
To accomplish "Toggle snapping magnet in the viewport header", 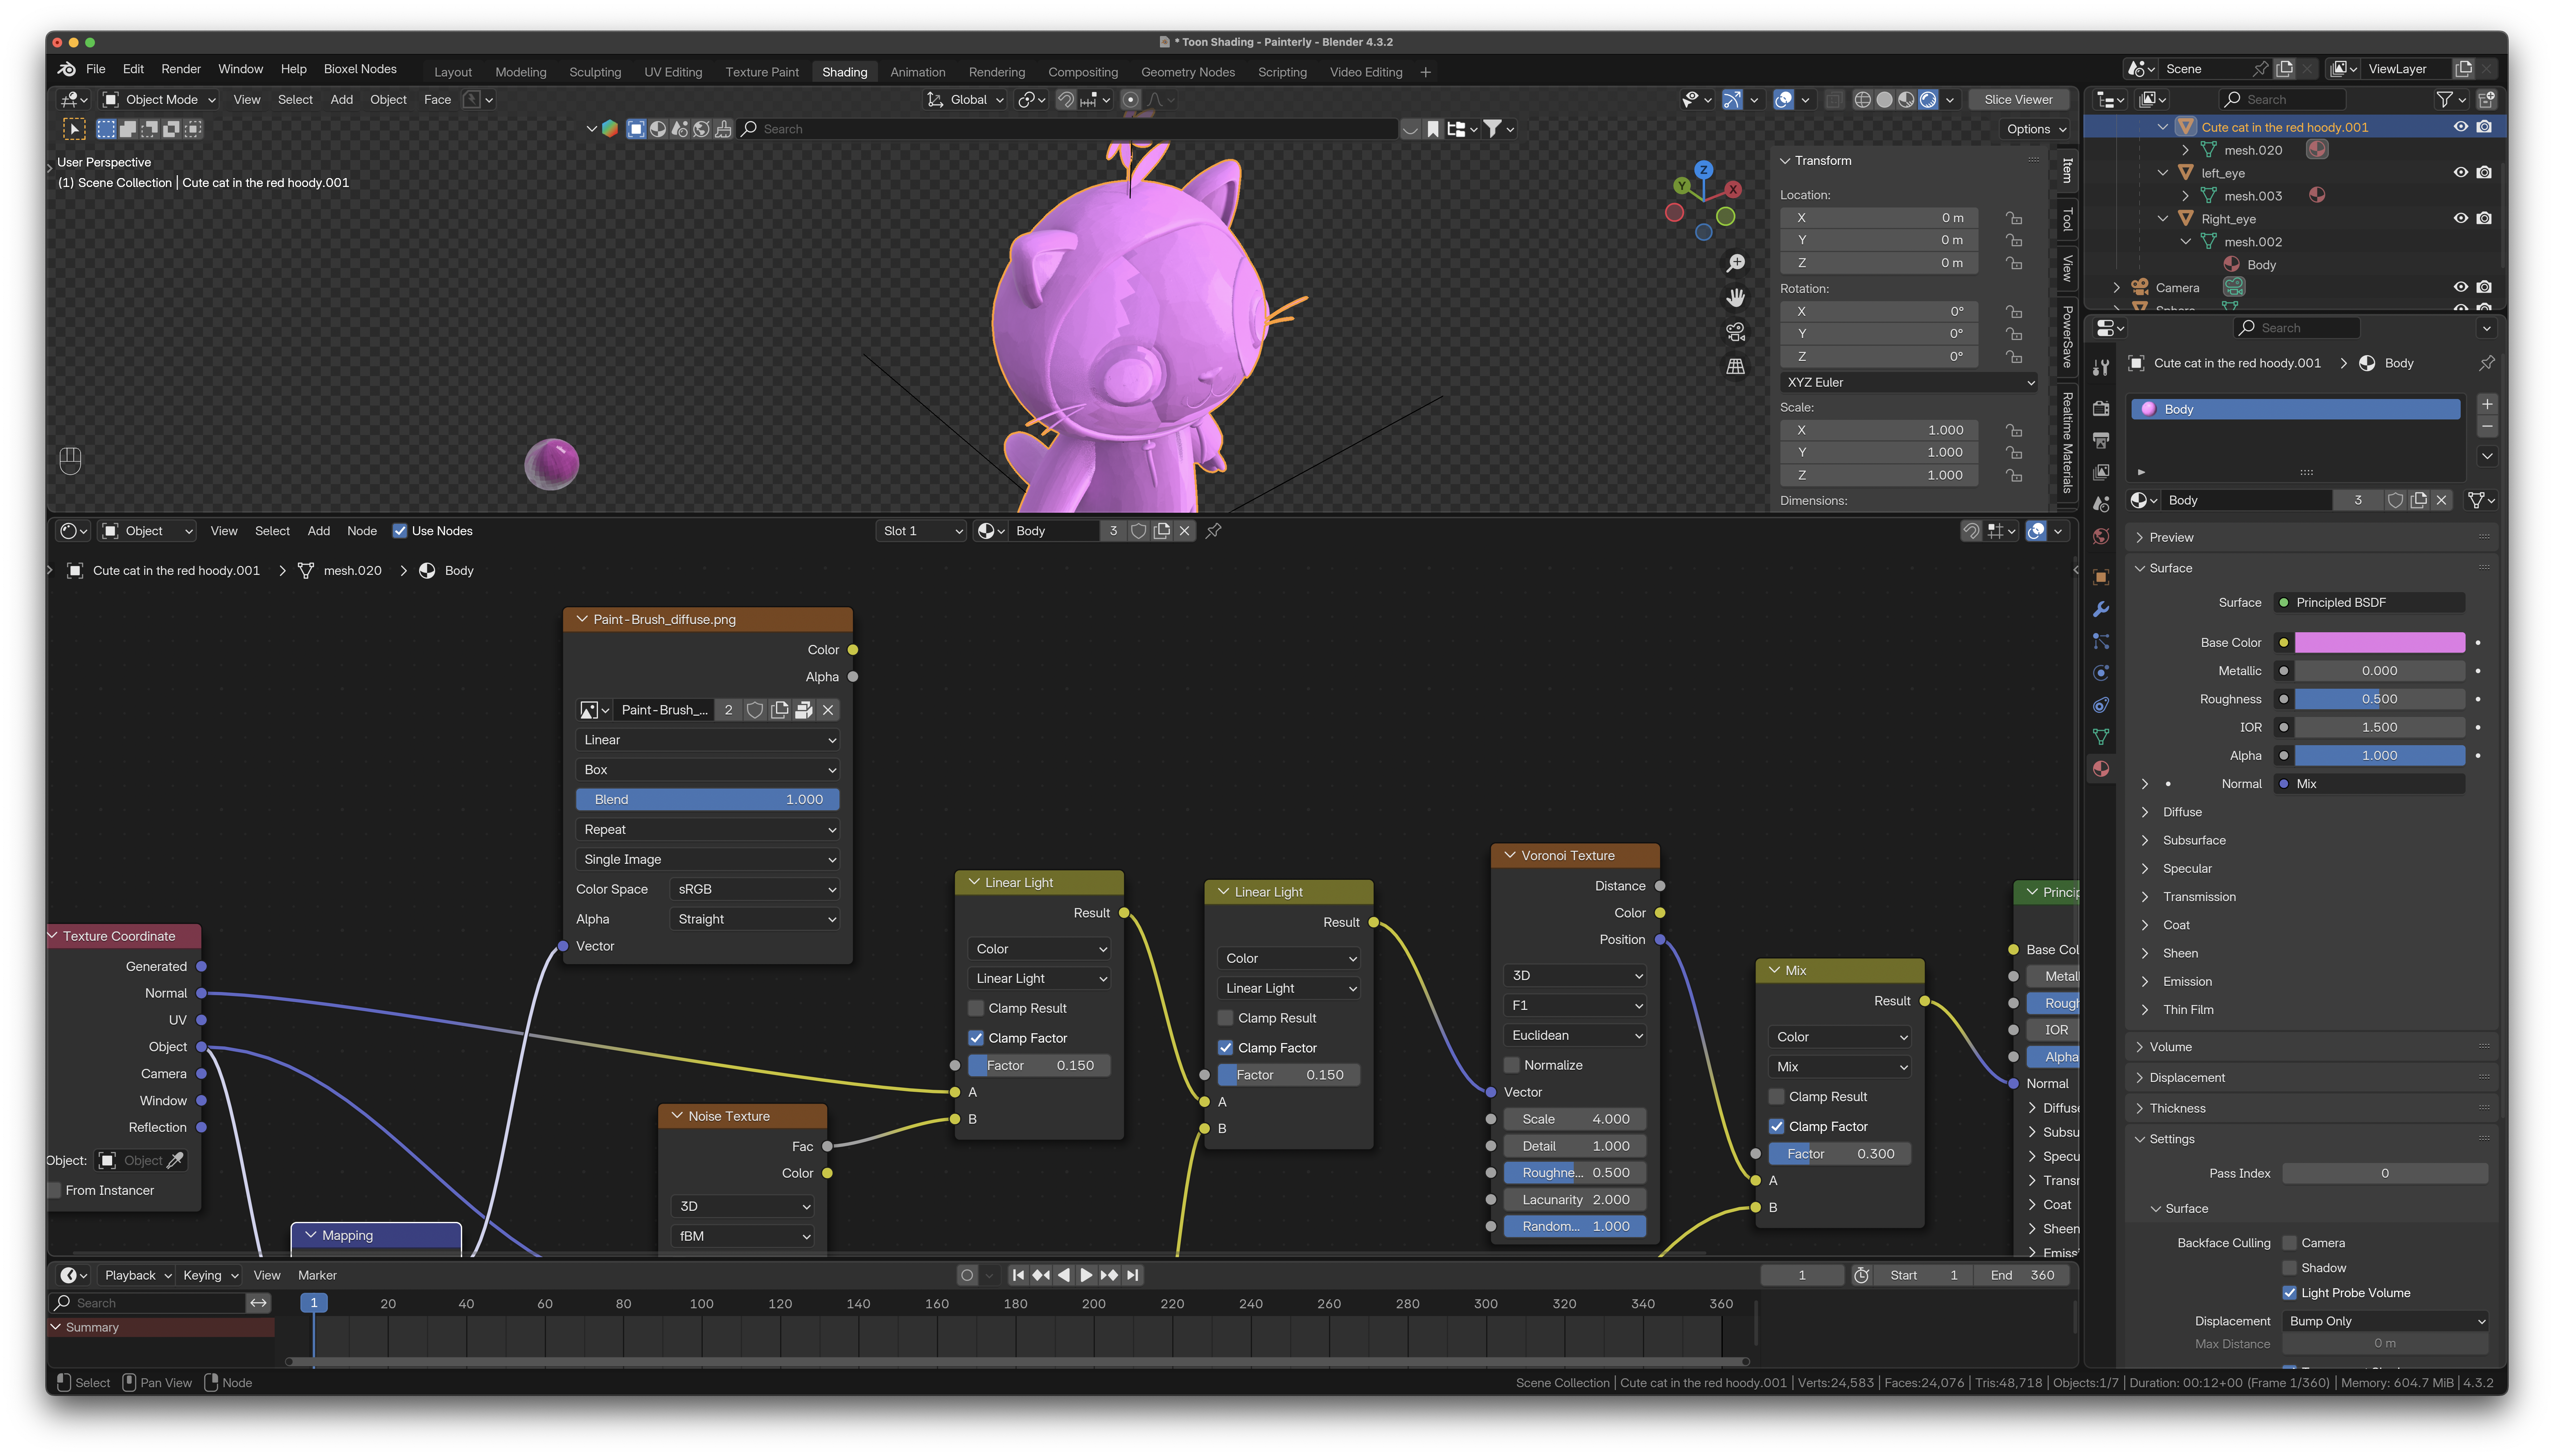I will click(1066, 100).
